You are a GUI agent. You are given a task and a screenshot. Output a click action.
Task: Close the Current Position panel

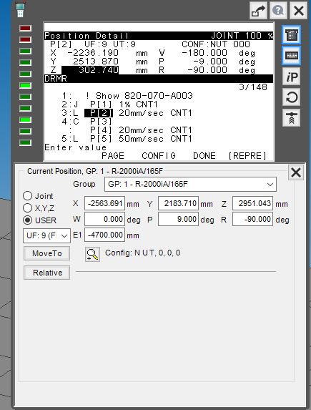click(x=296, y=172)
